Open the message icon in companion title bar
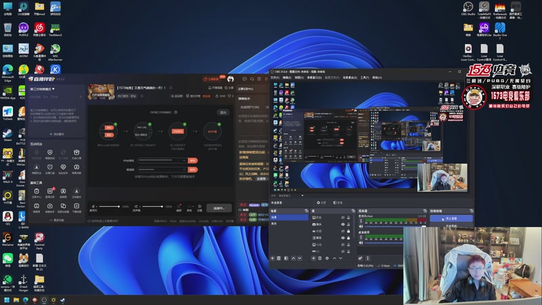This screenshot has width=542, height=305. point(245,79)
